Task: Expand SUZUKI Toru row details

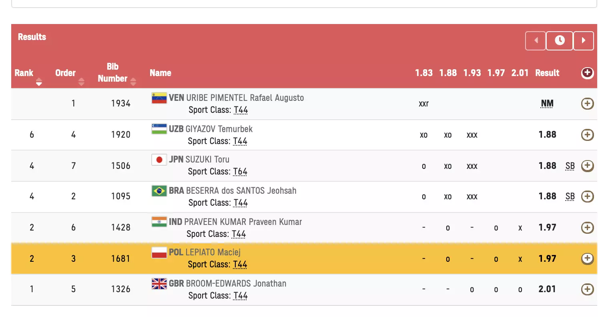Action: pyautogui.click(x=587, y=166)
